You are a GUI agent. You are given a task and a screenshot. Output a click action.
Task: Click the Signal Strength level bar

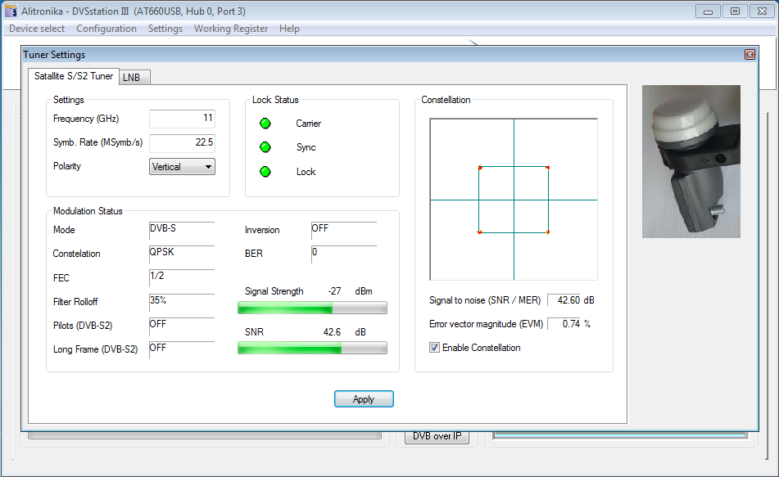(311, 308)
